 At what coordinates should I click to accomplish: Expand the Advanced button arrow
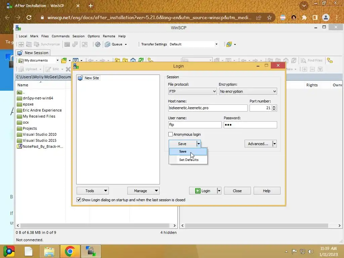click(x=274, y=144)
